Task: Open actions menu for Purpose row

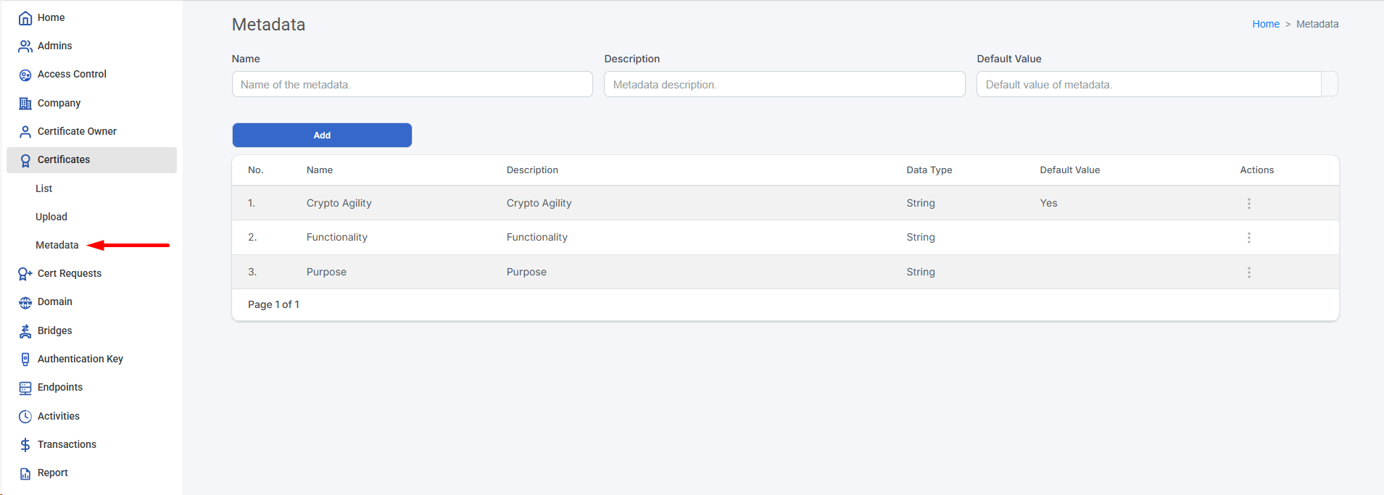Action: pyautogui.click(x=1248, y=273)
